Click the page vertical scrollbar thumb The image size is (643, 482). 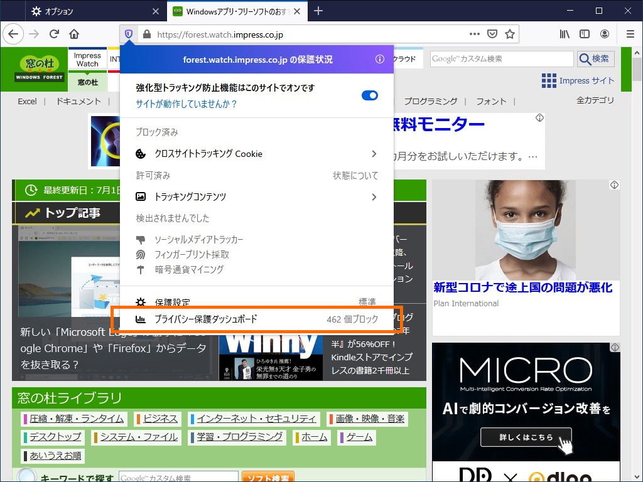(637, 69)
